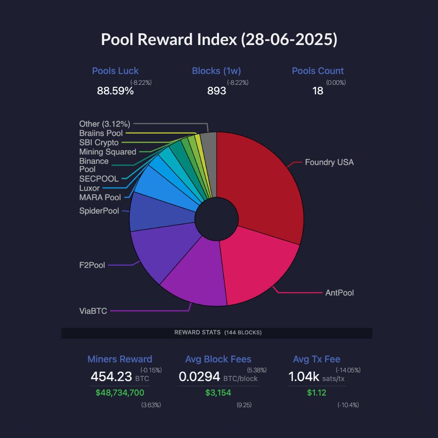Click the 'MARA Pool' chart label

[x=100, y=198]
